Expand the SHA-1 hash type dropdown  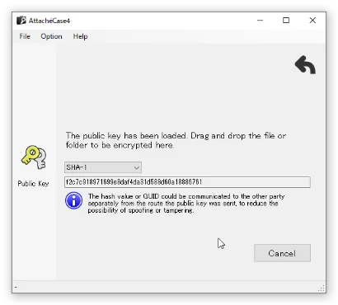103,167
